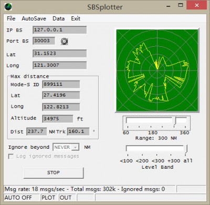This screenshot has width=210, height=205.
Task: Close the SBSplotter window
Action: (x=196, y=5)
